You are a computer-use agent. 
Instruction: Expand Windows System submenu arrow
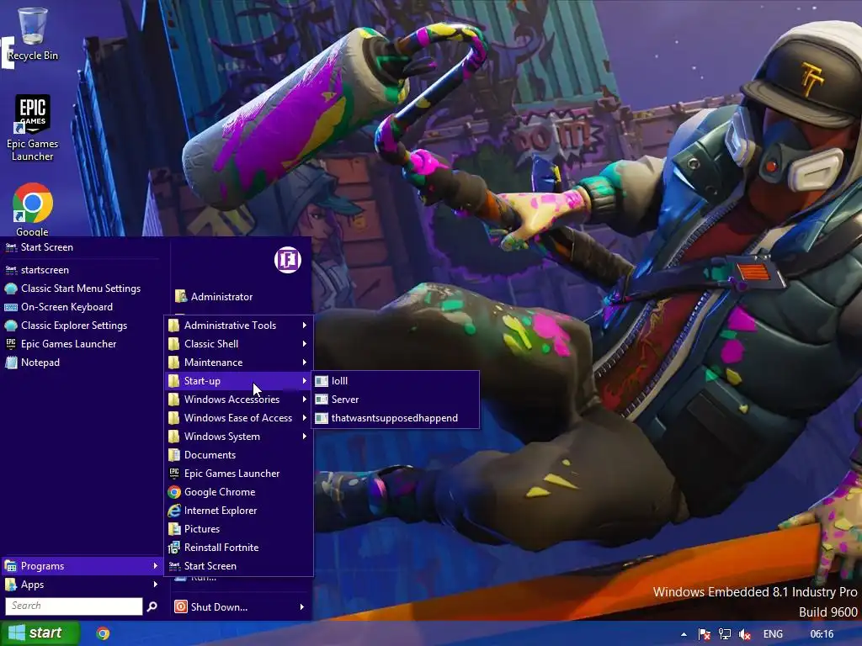tap(304, 437)
